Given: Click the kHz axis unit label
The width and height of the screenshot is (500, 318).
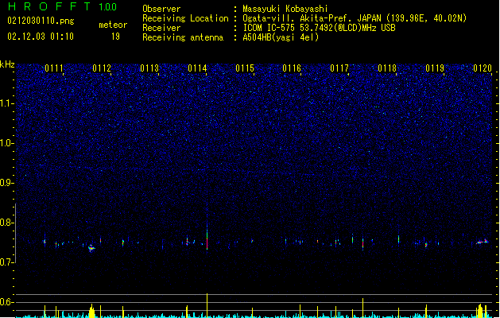Looking at the screenshot, I should click(7, 64).
